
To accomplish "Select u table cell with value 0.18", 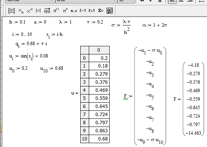I will [99, 66].
